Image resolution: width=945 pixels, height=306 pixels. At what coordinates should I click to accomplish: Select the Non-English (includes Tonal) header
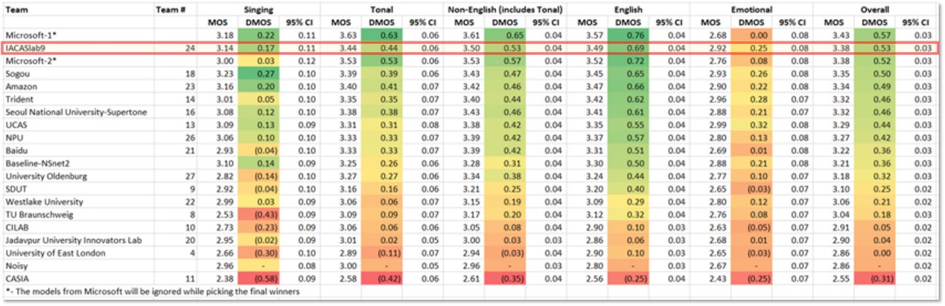[505, 10]
